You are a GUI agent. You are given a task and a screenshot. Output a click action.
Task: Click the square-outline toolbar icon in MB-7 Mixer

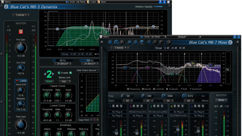click(156, 42)
